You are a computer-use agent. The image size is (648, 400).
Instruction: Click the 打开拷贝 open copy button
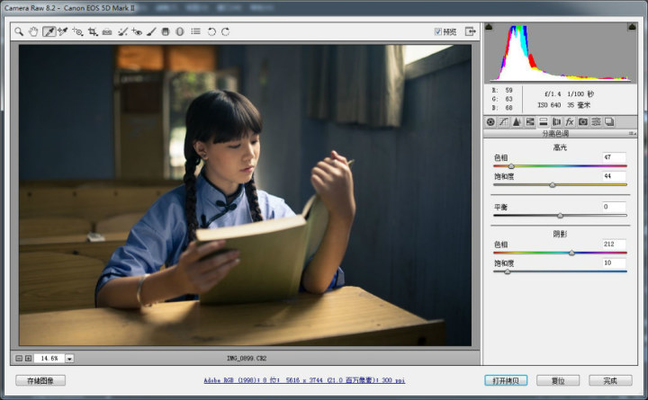(x=506, y=380)
